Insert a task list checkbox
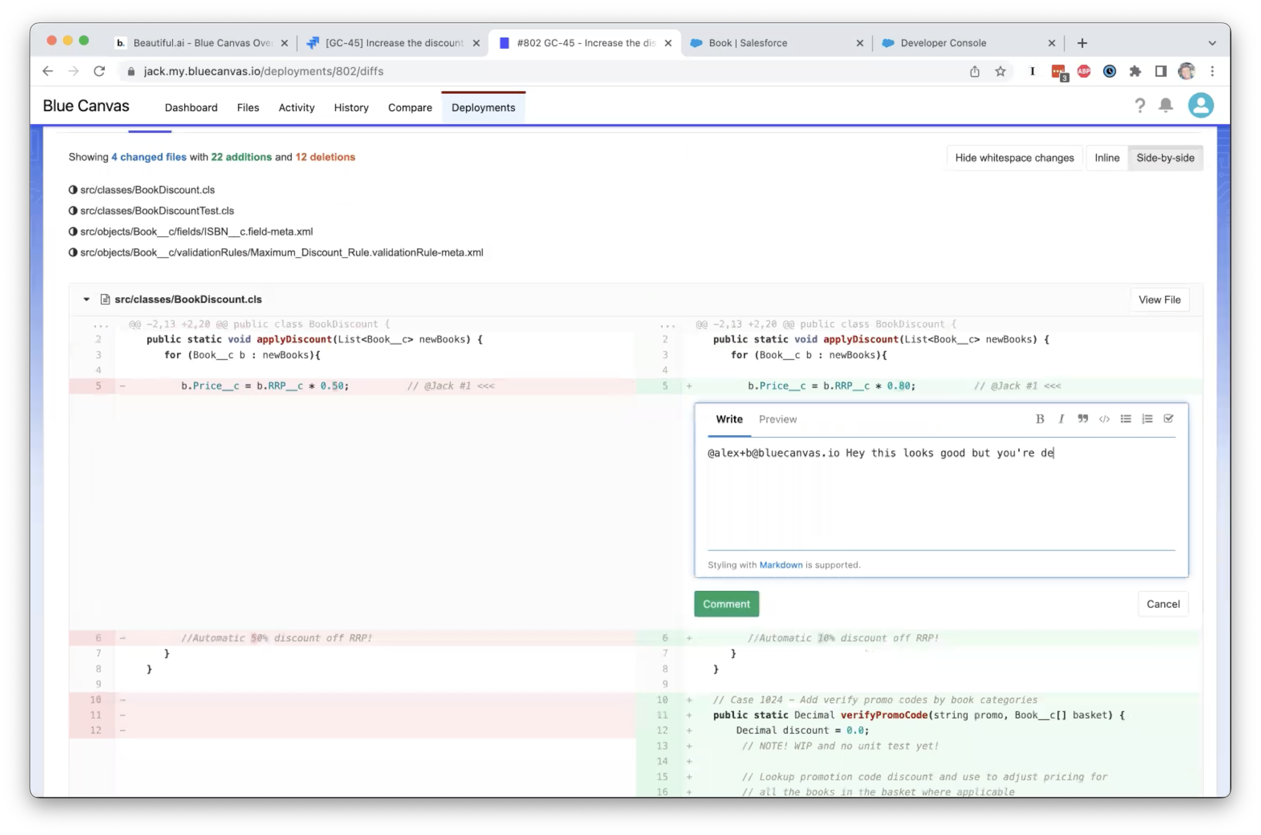Image resolution: width=1261 pixels, height=835 pixels. pos(1168,419)
